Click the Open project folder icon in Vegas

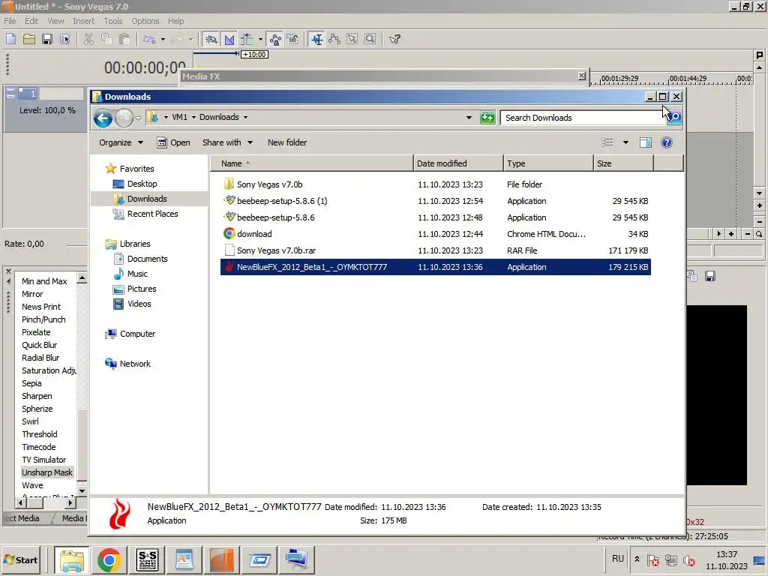29,39
